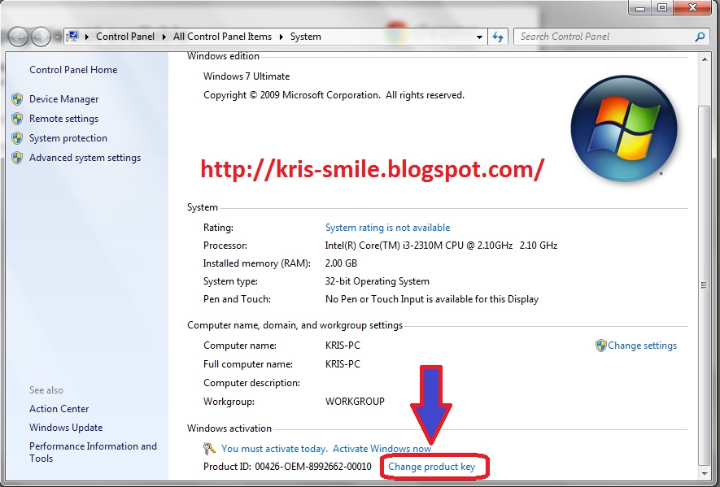Open Advanced system settings
Viewport: 720px width, 487px height.
[85, 158]
